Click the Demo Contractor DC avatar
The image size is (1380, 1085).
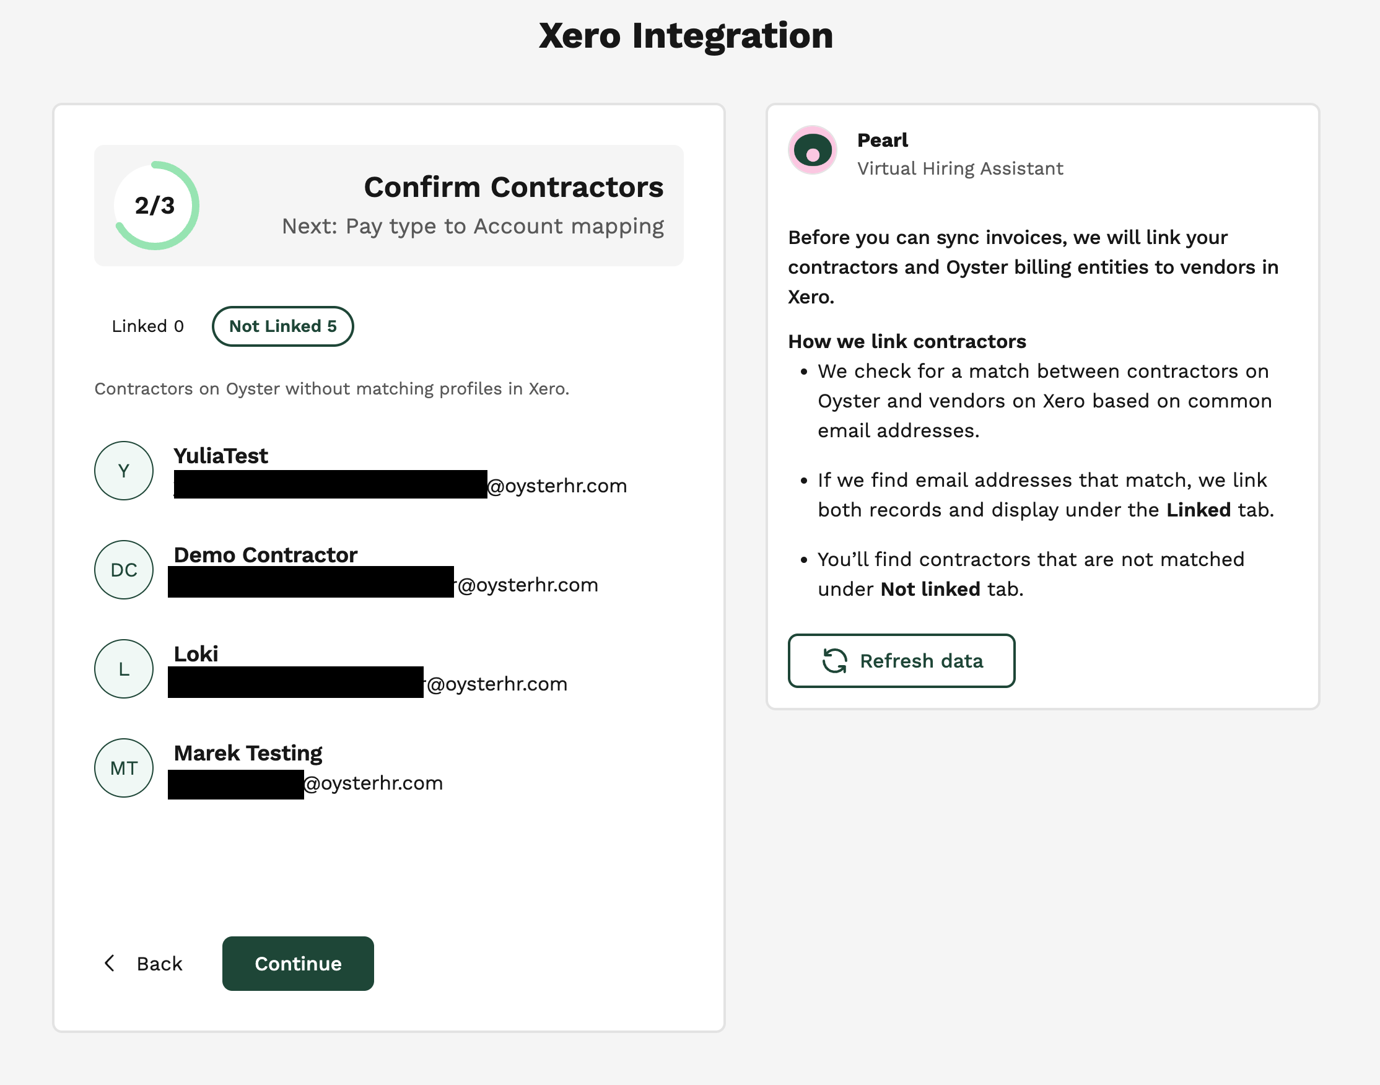pyautogui.click(x=124, y=570)
